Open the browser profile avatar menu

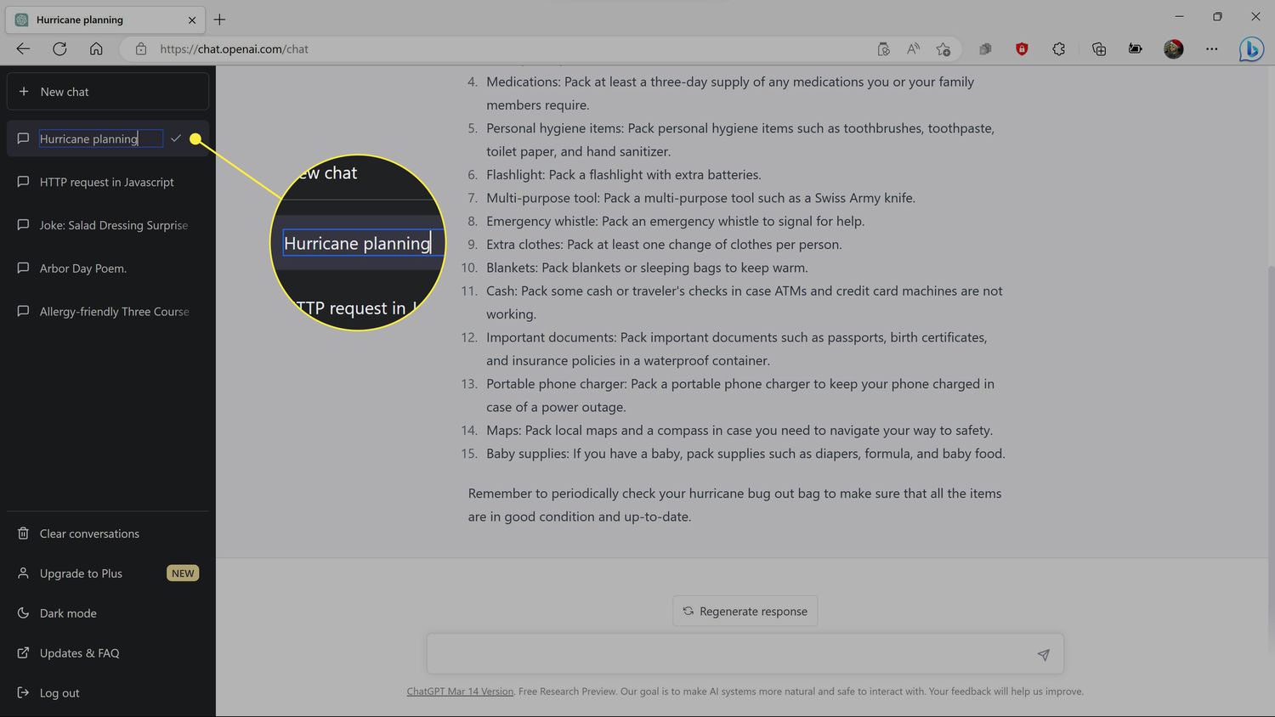[x=1173, y=49]
